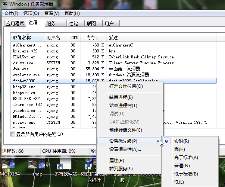Select the brs.exe *32 process

114,51
